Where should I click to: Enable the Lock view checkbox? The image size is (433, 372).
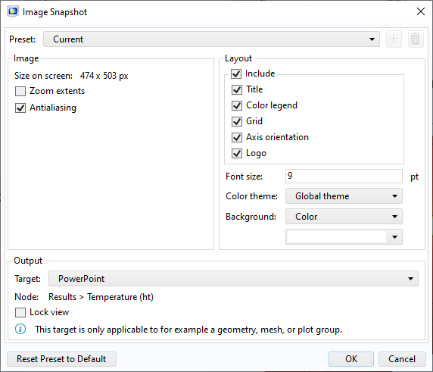(20, 313)
